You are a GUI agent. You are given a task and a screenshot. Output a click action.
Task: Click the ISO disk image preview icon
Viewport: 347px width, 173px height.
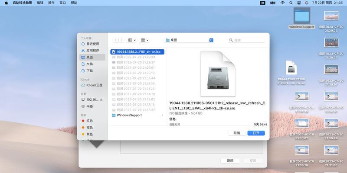tap(218, 74)
